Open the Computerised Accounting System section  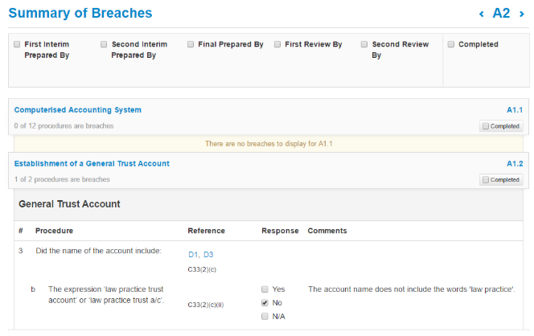click(x=77, y=110)
